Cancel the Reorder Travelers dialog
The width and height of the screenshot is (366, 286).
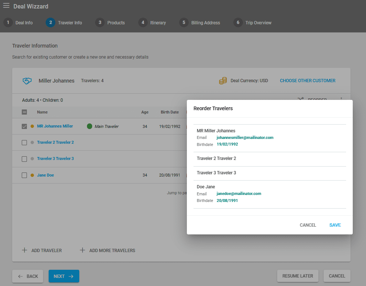[x=308, y=225]
